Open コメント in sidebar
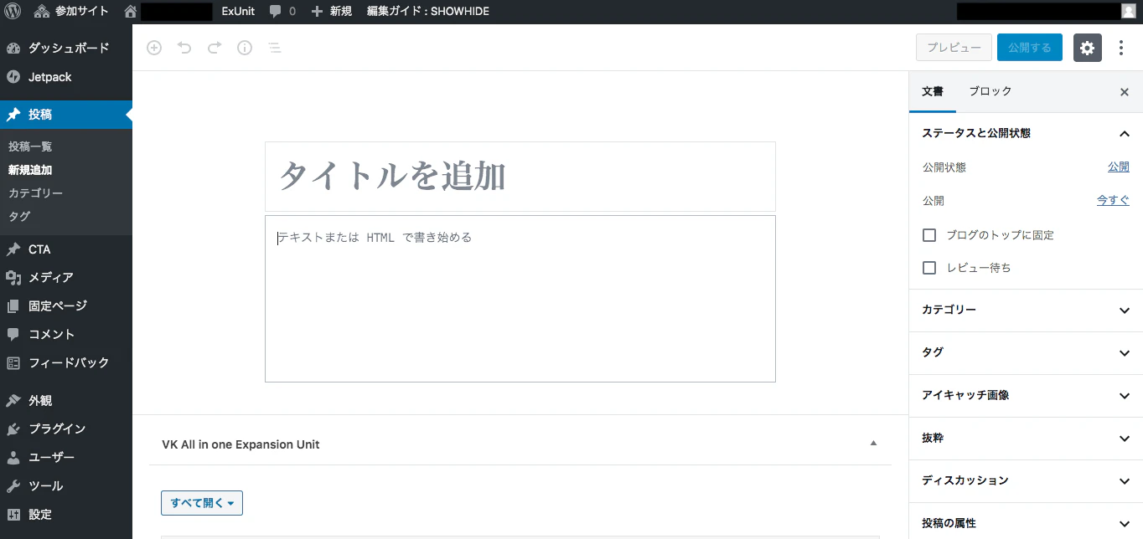The width and height of the screenshot is (1143, 539). (66, 335)
